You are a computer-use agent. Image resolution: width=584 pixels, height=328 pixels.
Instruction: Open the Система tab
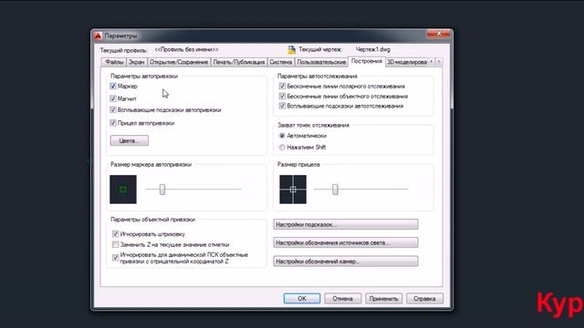[281, 62]
